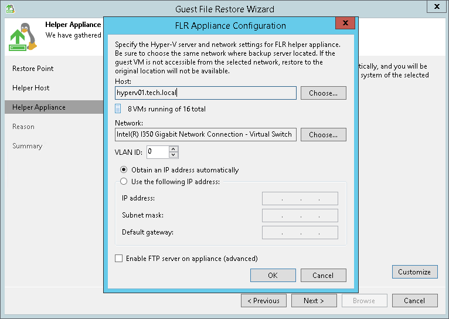Screen dimensions: 449x319
Task: Go to the Helper Host step
Action: (x=31, y=88)
